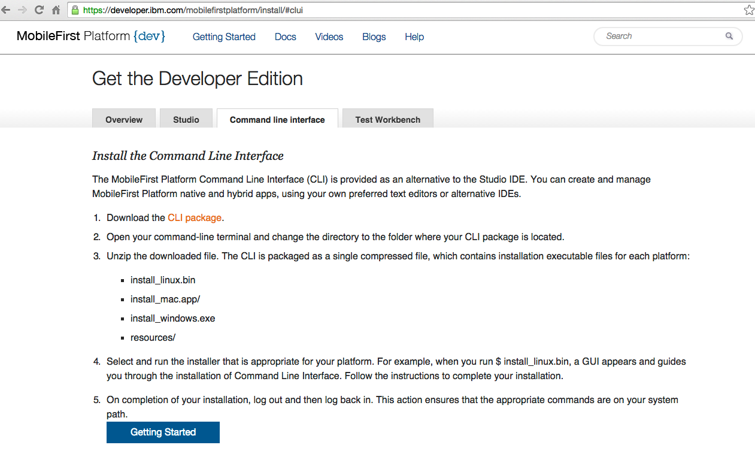Go to the browser home icon
755x451 pixels.
[x=56, y=10]
